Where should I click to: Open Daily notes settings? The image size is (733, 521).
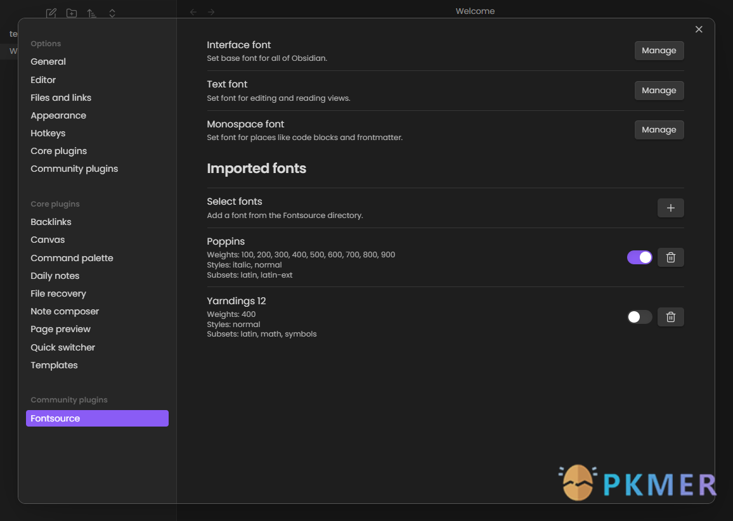tap(97, 276)
